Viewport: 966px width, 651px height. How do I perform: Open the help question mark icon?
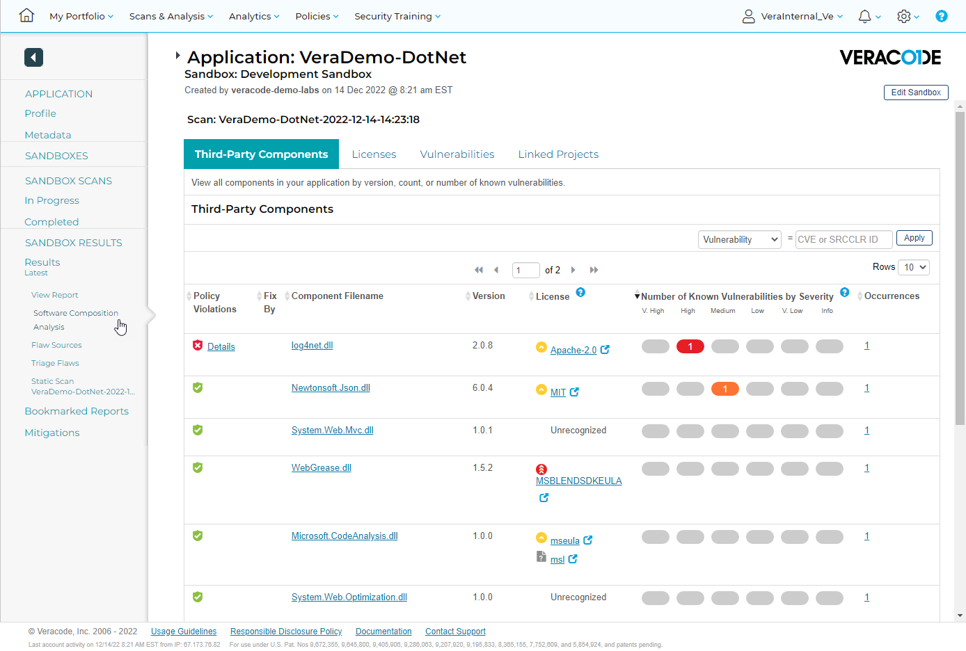coord(941,16)
